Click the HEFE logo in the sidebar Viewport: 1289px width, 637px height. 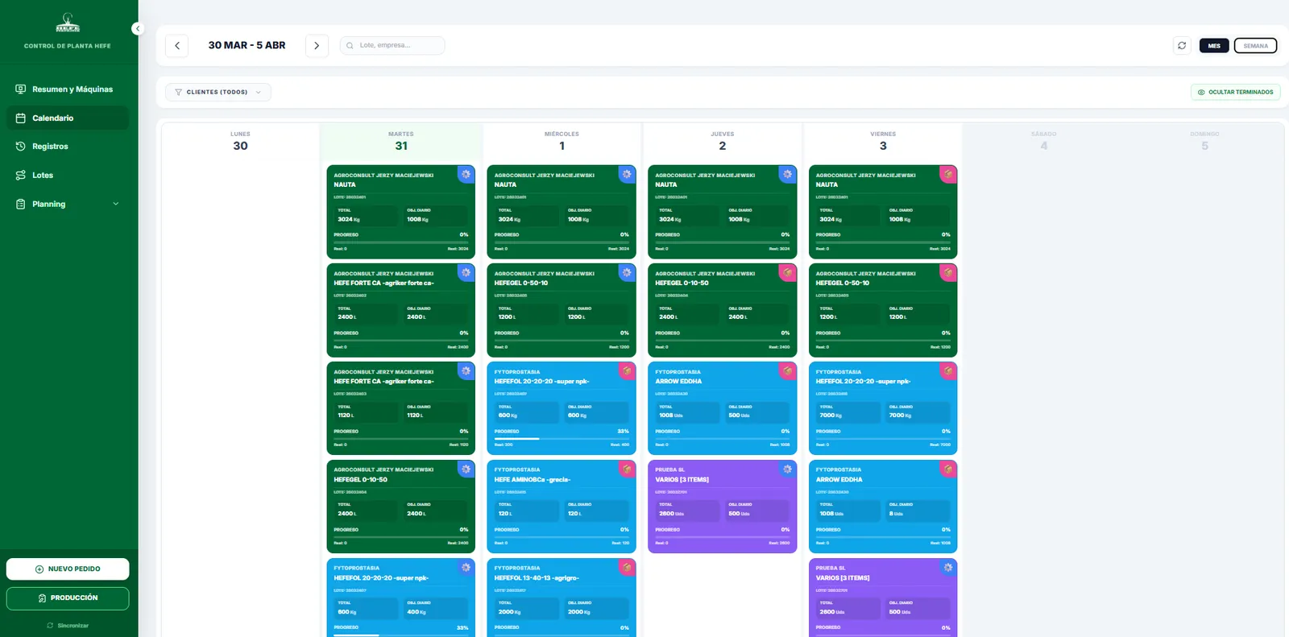(68, 23)
